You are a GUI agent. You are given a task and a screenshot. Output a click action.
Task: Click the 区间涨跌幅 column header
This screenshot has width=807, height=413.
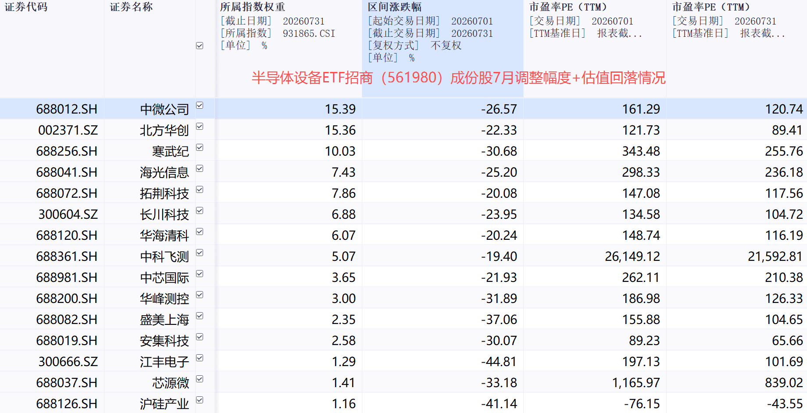(x=395, y=7)
